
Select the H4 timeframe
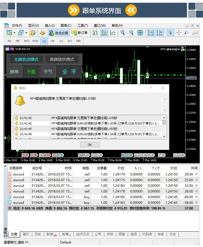pyautogui.click(x=53, y=41)
